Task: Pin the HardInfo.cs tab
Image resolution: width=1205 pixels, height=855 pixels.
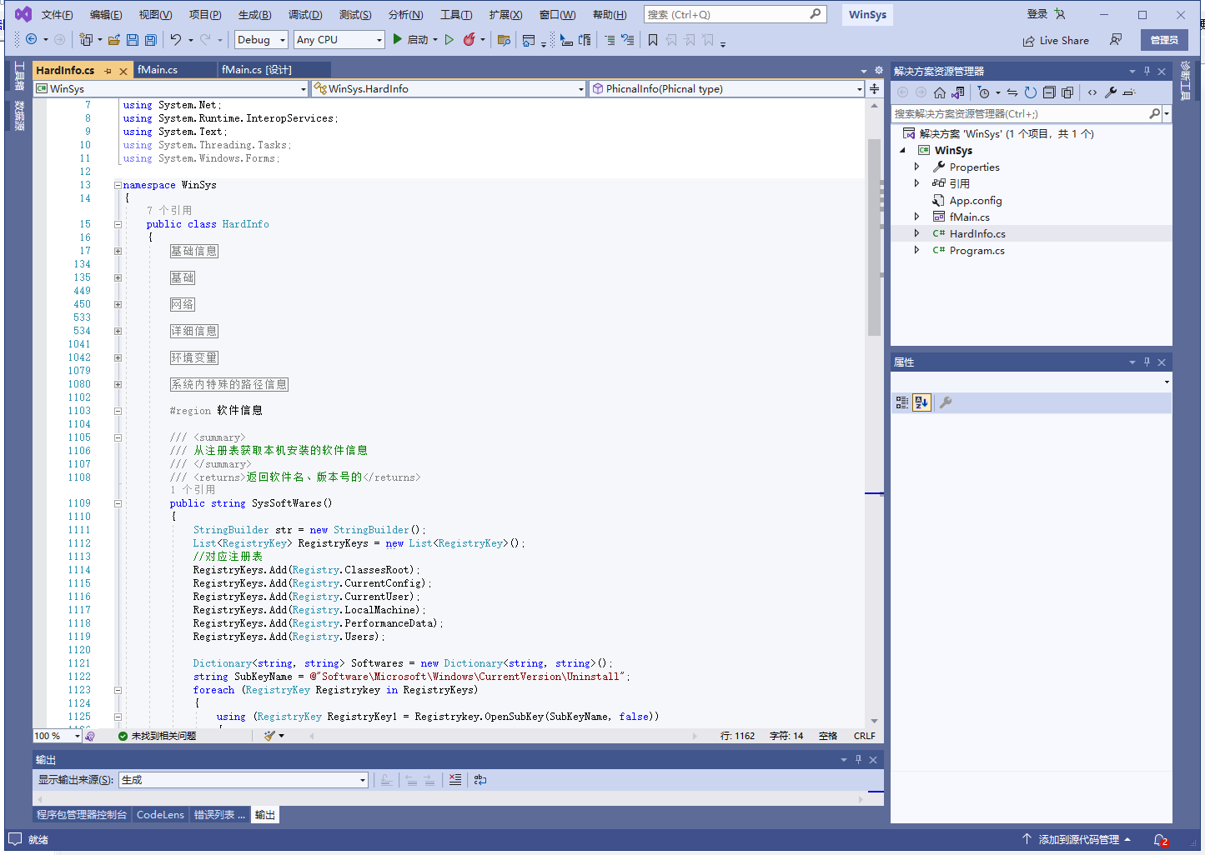Action: coord(108,71)
